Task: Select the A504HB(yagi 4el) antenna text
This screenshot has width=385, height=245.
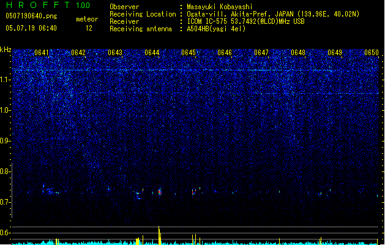Action: pos(216,29)
